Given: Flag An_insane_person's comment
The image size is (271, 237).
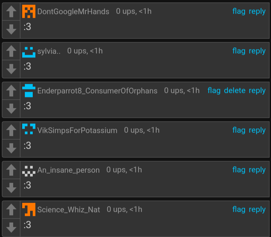Looking at the screenshot, I should coord(239,170).
